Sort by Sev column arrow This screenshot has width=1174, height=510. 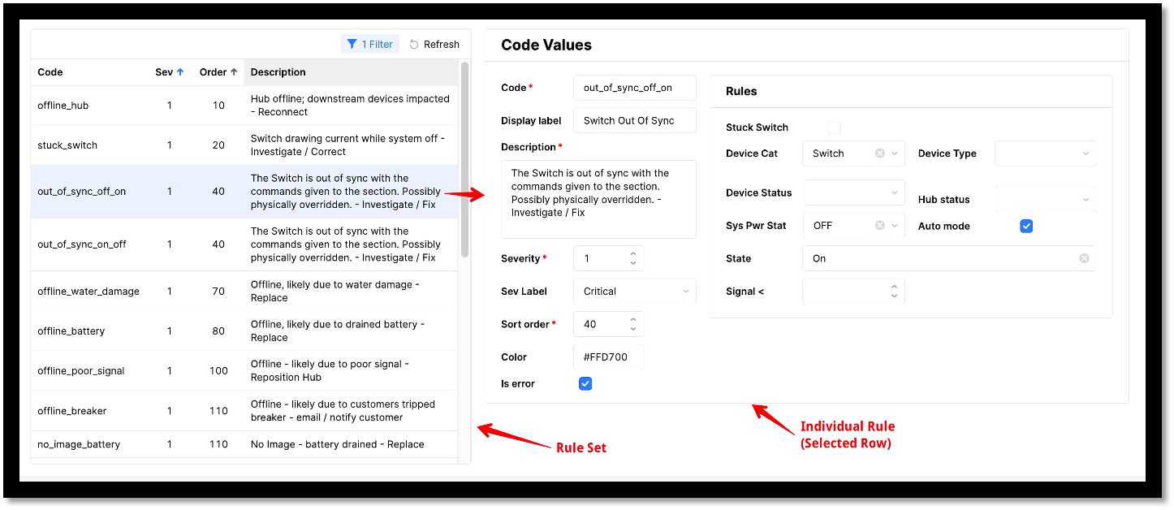(x=180, y=72)
